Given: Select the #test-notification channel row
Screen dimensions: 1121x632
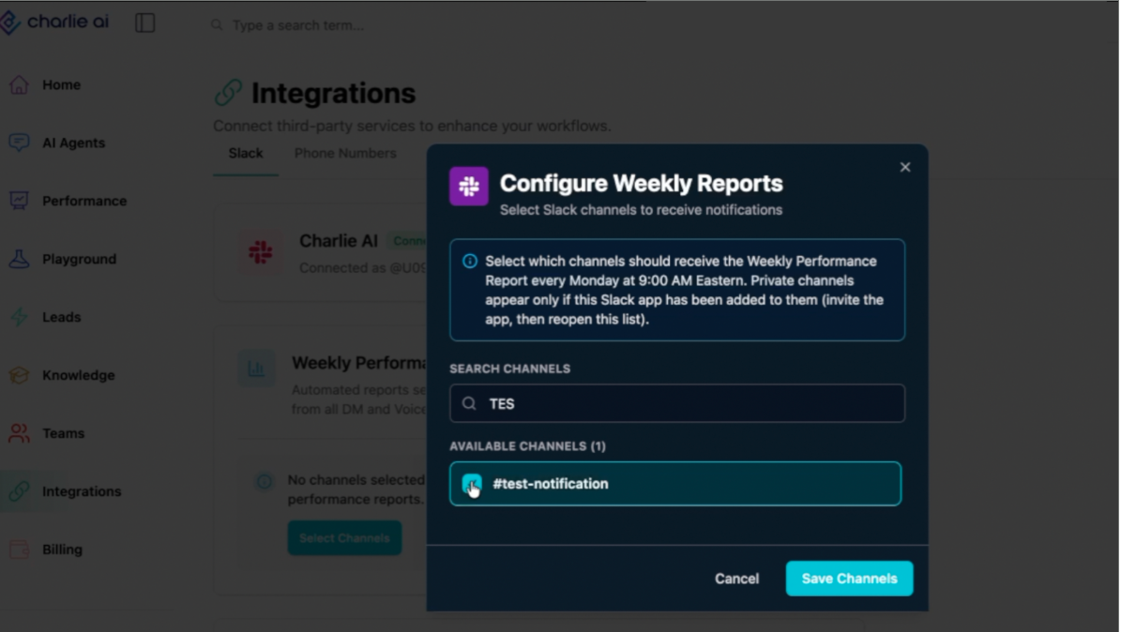Looking at the screenshot, I should [675, 484].
